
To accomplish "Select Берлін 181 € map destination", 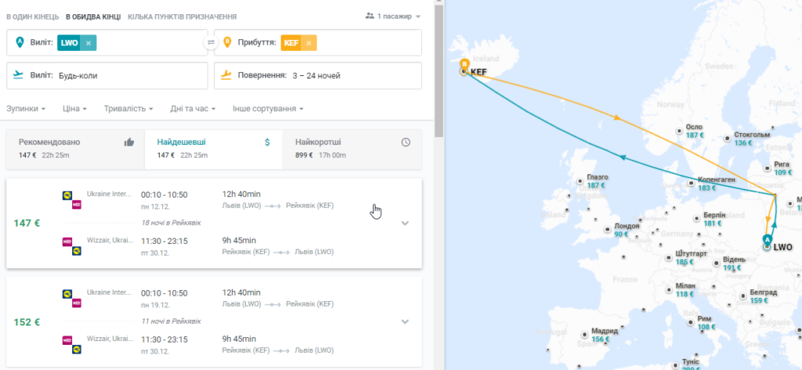I will point(708,219).
